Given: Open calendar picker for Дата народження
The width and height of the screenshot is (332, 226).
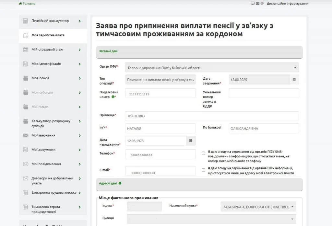Looking at the screenshot, I should pyautogui.click(x=191, y=141).
